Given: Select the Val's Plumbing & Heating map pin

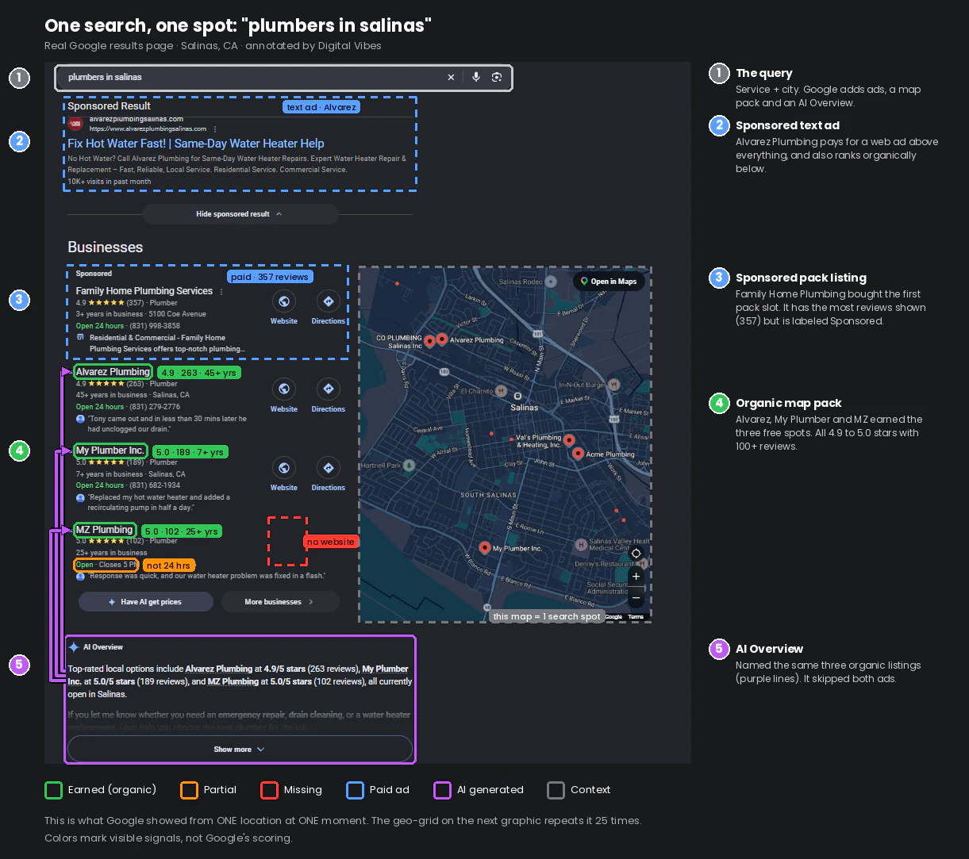Looking at the screenshot, I should tap(568, 439).
